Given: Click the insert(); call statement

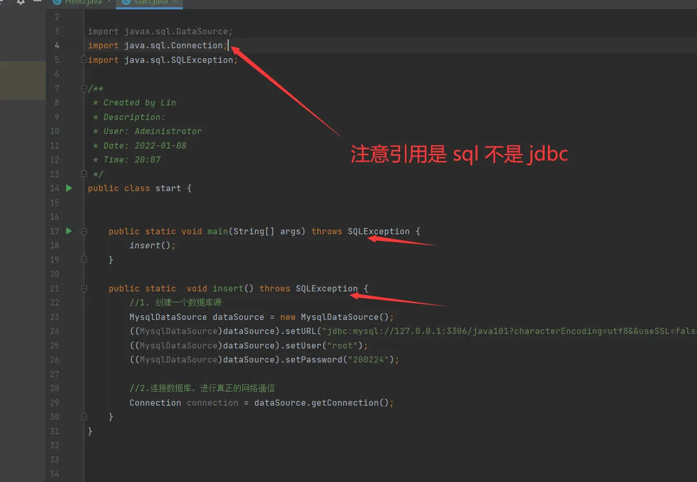Looking at the screenshot, I should [x=152, y=246].
